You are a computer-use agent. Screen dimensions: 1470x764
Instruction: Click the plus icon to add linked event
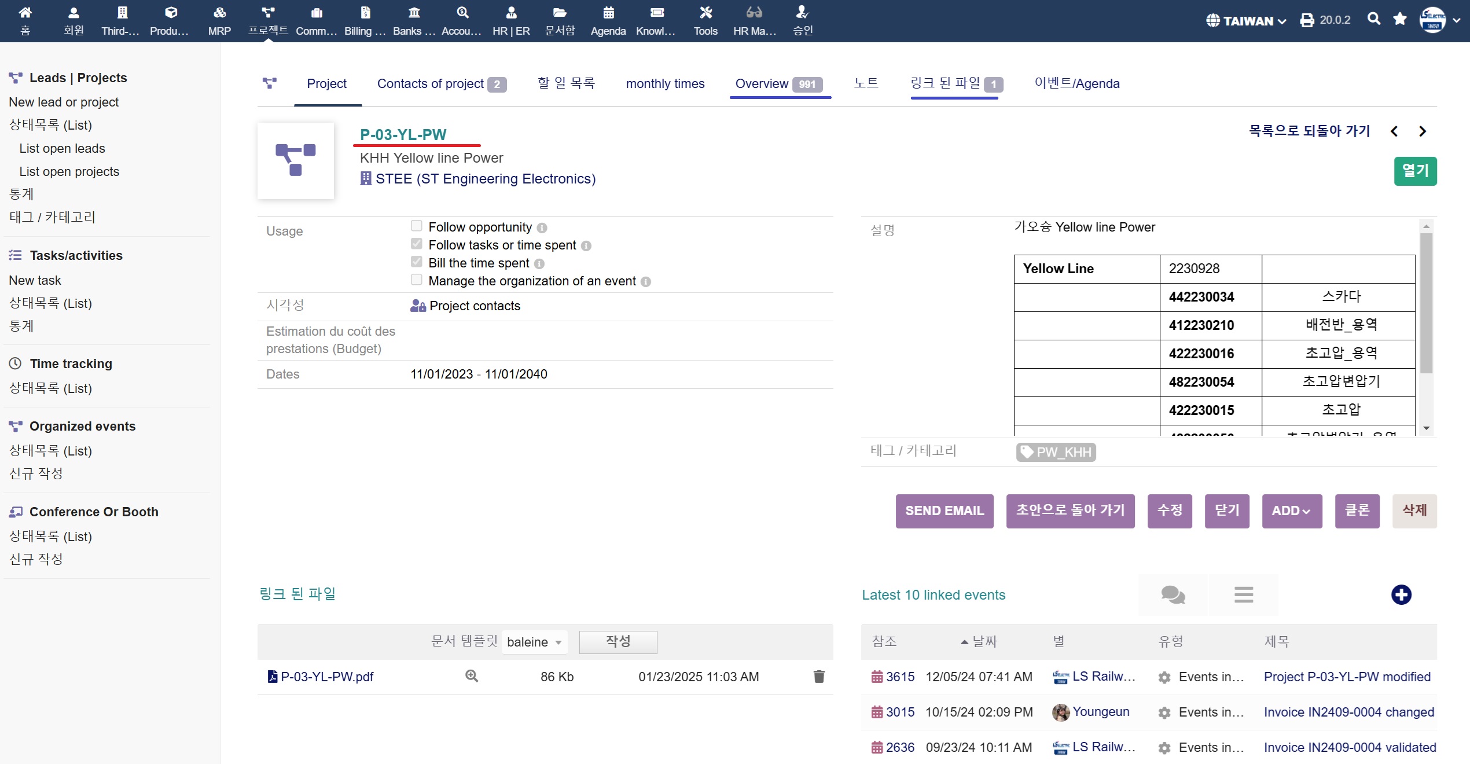tap(1401, 594)
